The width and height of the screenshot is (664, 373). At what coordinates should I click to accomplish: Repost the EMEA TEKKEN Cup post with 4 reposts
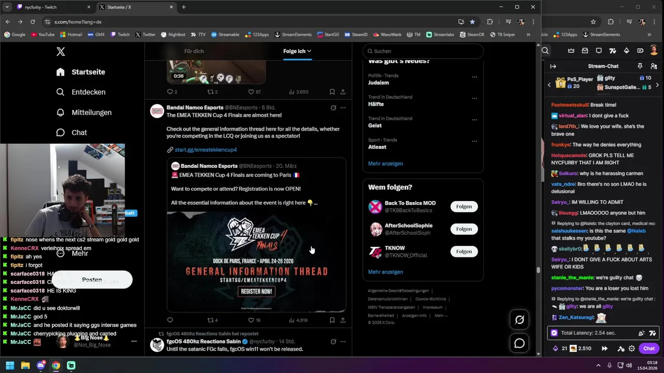[212, 320]
